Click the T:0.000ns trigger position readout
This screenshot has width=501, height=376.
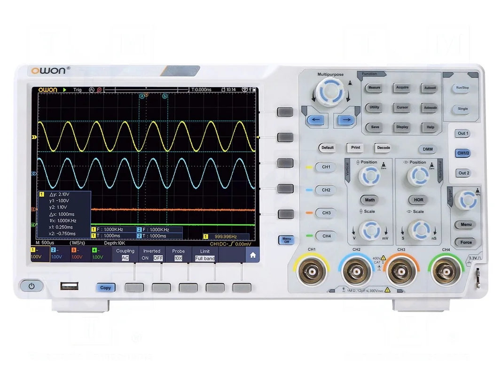[201, 90]
